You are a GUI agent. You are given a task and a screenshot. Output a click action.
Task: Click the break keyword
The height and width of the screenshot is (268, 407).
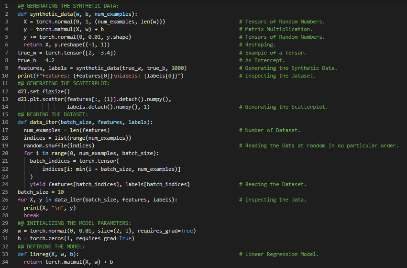31,215
